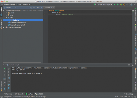The width and height of the screenshot is (137, 98).
Task: Open Run panel settings gear
Action: click(129, 65)
